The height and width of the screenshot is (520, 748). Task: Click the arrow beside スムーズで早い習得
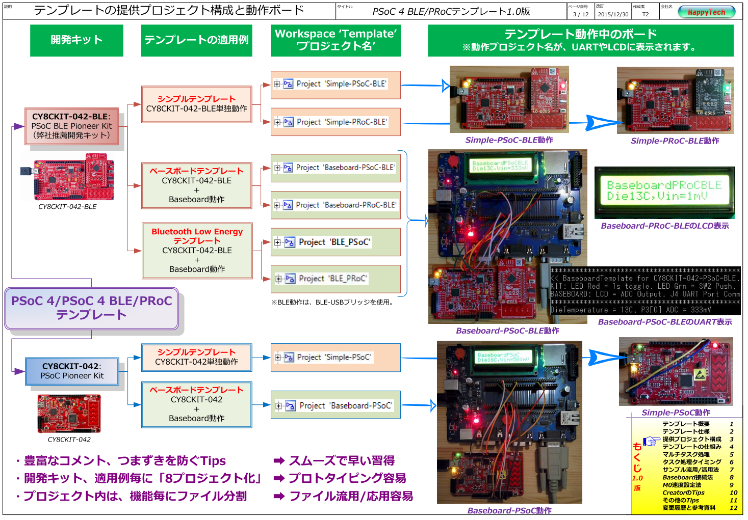click(278, 460)
